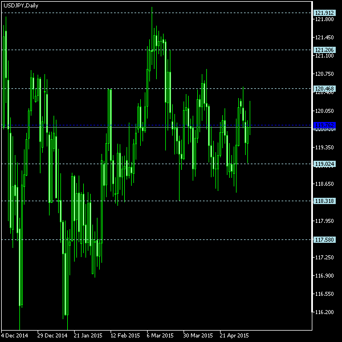342x342 pixels.
Task: Click the 21 Jan 2015 date label
Action: click(x=88, y=336)
